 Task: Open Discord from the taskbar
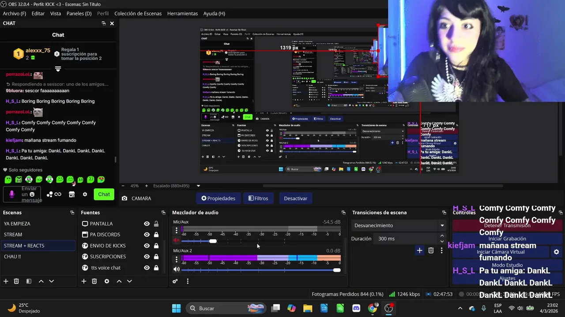tap(356, 308)
